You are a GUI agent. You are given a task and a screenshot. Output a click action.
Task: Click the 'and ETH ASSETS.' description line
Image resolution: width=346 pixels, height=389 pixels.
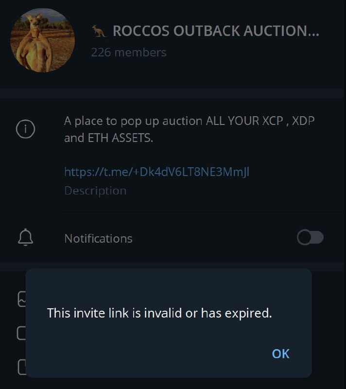pos(108,138)
